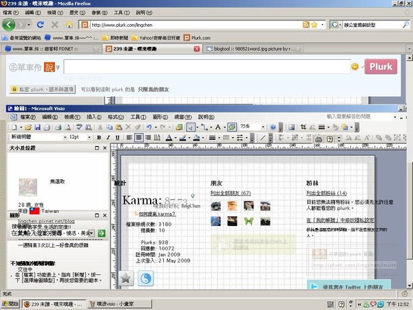The width and height of the screenshot is (413, 310).
Task: Open list all friends (67) link
Action: 231,193
